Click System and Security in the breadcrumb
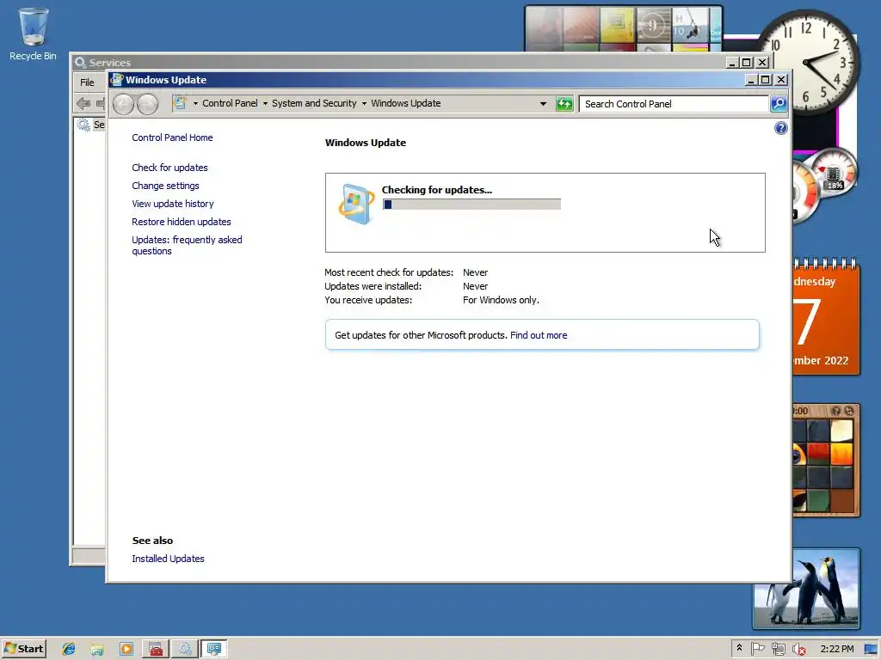881x660 pixels. point(314,103)
